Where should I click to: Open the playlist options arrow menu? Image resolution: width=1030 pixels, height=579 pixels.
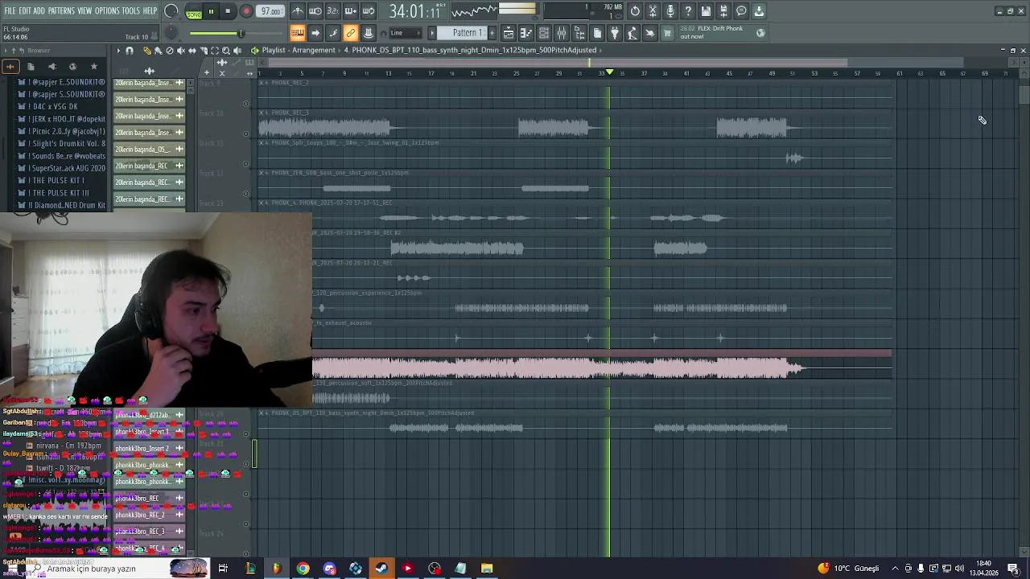point(118,51)
